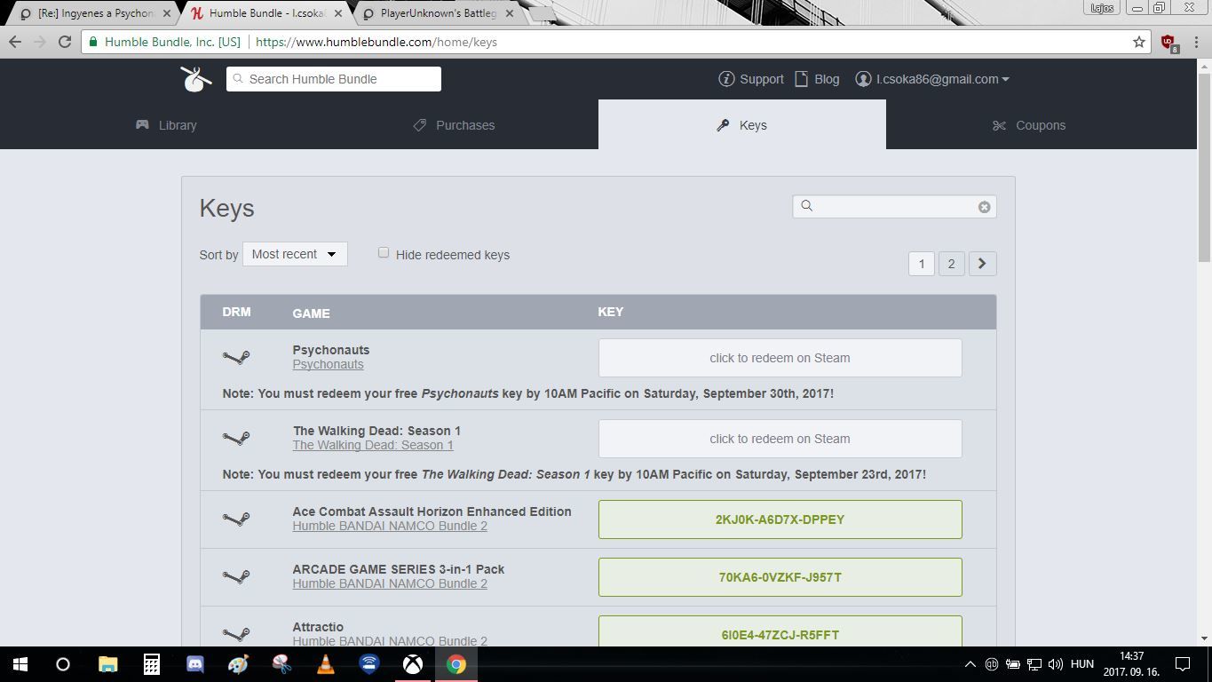Open File Explorer from taskbar
Screen dimensions: 1212x682
[107, 664]
